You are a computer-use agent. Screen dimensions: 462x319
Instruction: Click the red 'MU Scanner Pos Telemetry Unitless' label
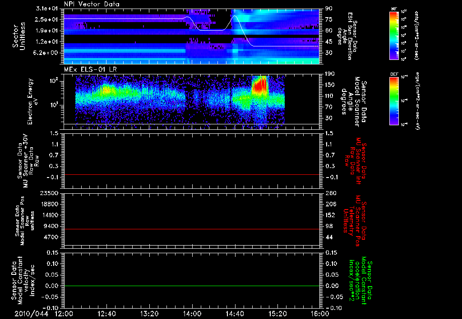tap(355, 221)
